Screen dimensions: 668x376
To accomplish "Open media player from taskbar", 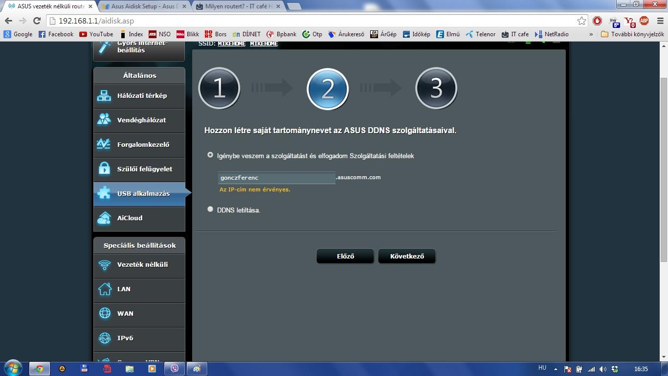I will pyautogui.click(x=152, y=369).
